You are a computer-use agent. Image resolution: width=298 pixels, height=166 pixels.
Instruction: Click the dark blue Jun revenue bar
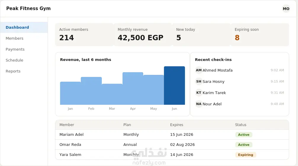[x=174, y=86]
